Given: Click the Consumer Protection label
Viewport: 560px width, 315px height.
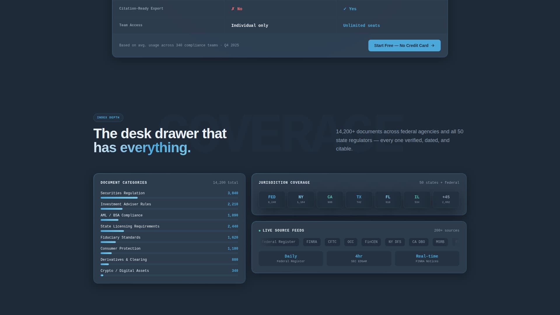Looking at the screenshot, I should [120, 249].
